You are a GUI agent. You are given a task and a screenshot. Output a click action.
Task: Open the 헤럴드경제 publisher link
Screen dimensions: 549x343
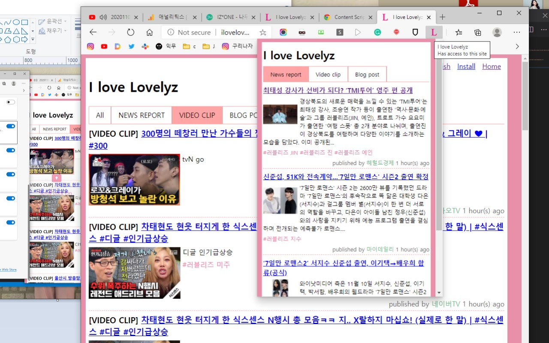pos(380,163)
